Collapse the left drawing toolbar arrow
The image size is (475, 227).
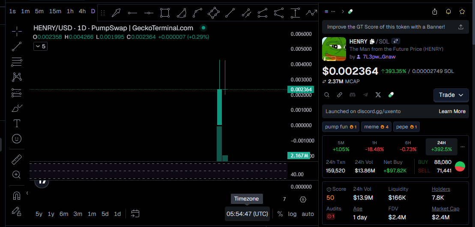tap(27, 193)
